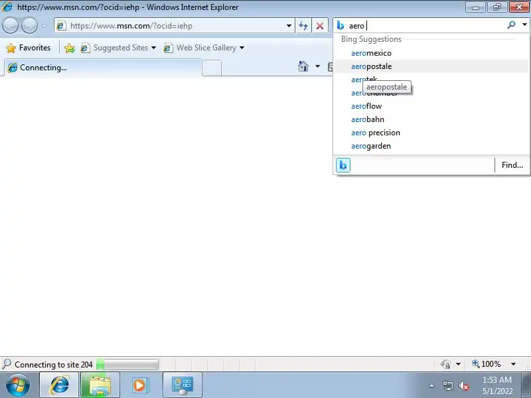Expand the security zone dropdown arrow
This screenshot has height=398, width=531.
pyautogui.click(x=458, y=364)
